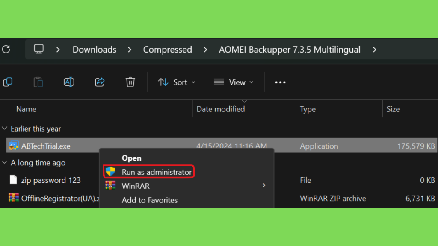Click the WinRAR icon in context menu

(x=110, y=185)
